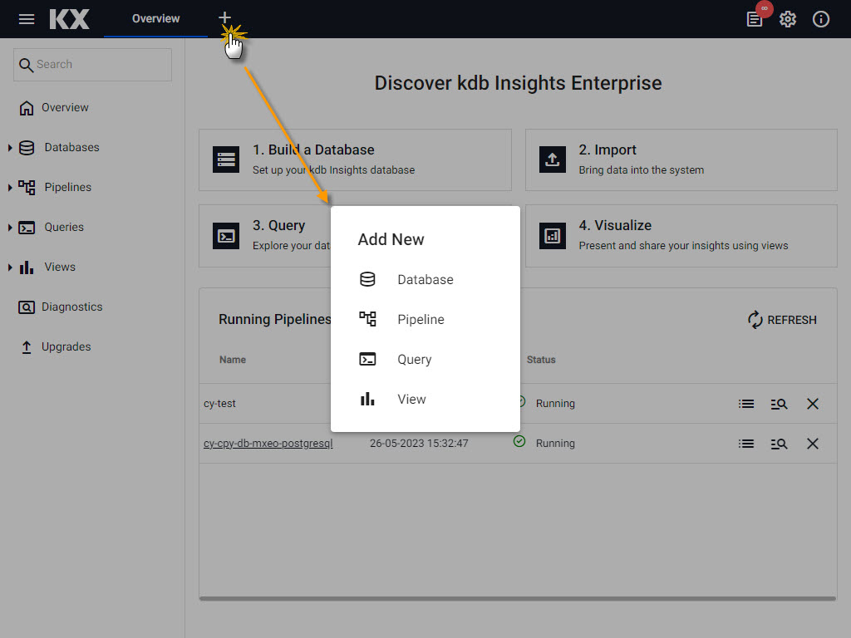Click the Visualize card chart icon
Viewport: 851px width, 638px height.
pos(553,235)
